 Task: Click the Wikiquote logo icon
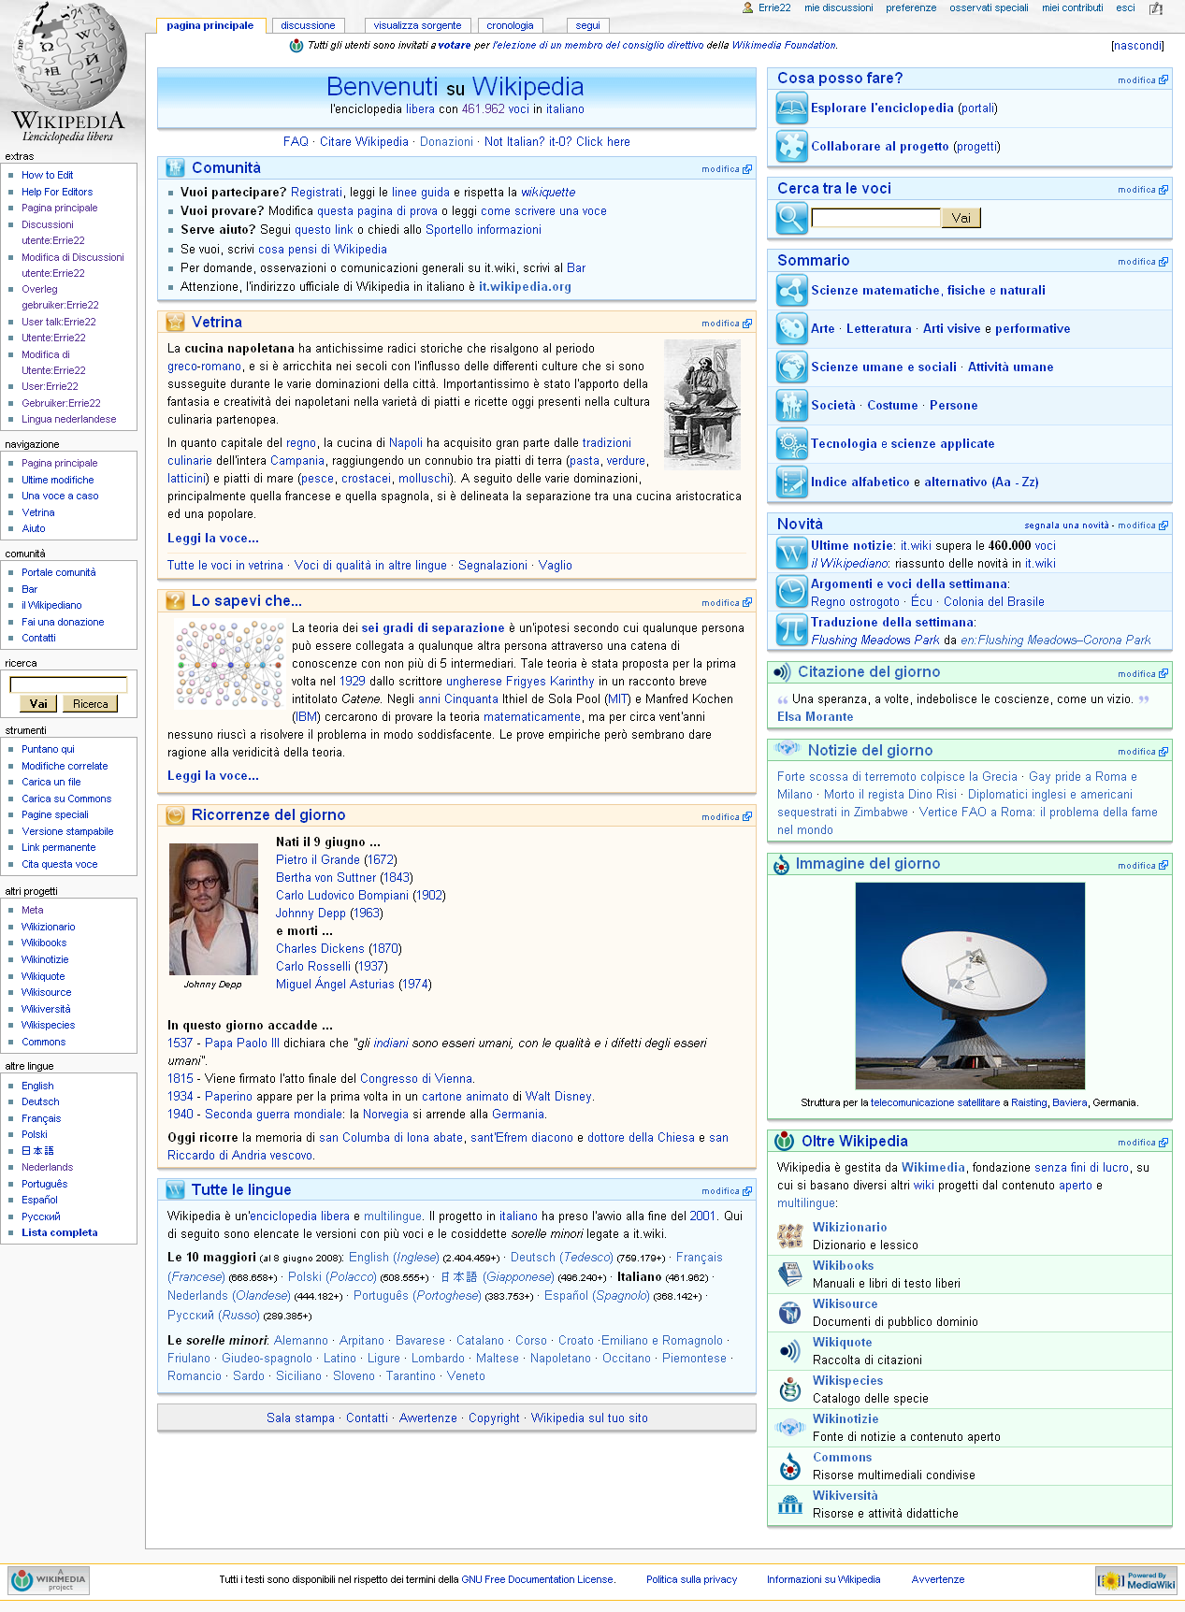click(790, 1351)
